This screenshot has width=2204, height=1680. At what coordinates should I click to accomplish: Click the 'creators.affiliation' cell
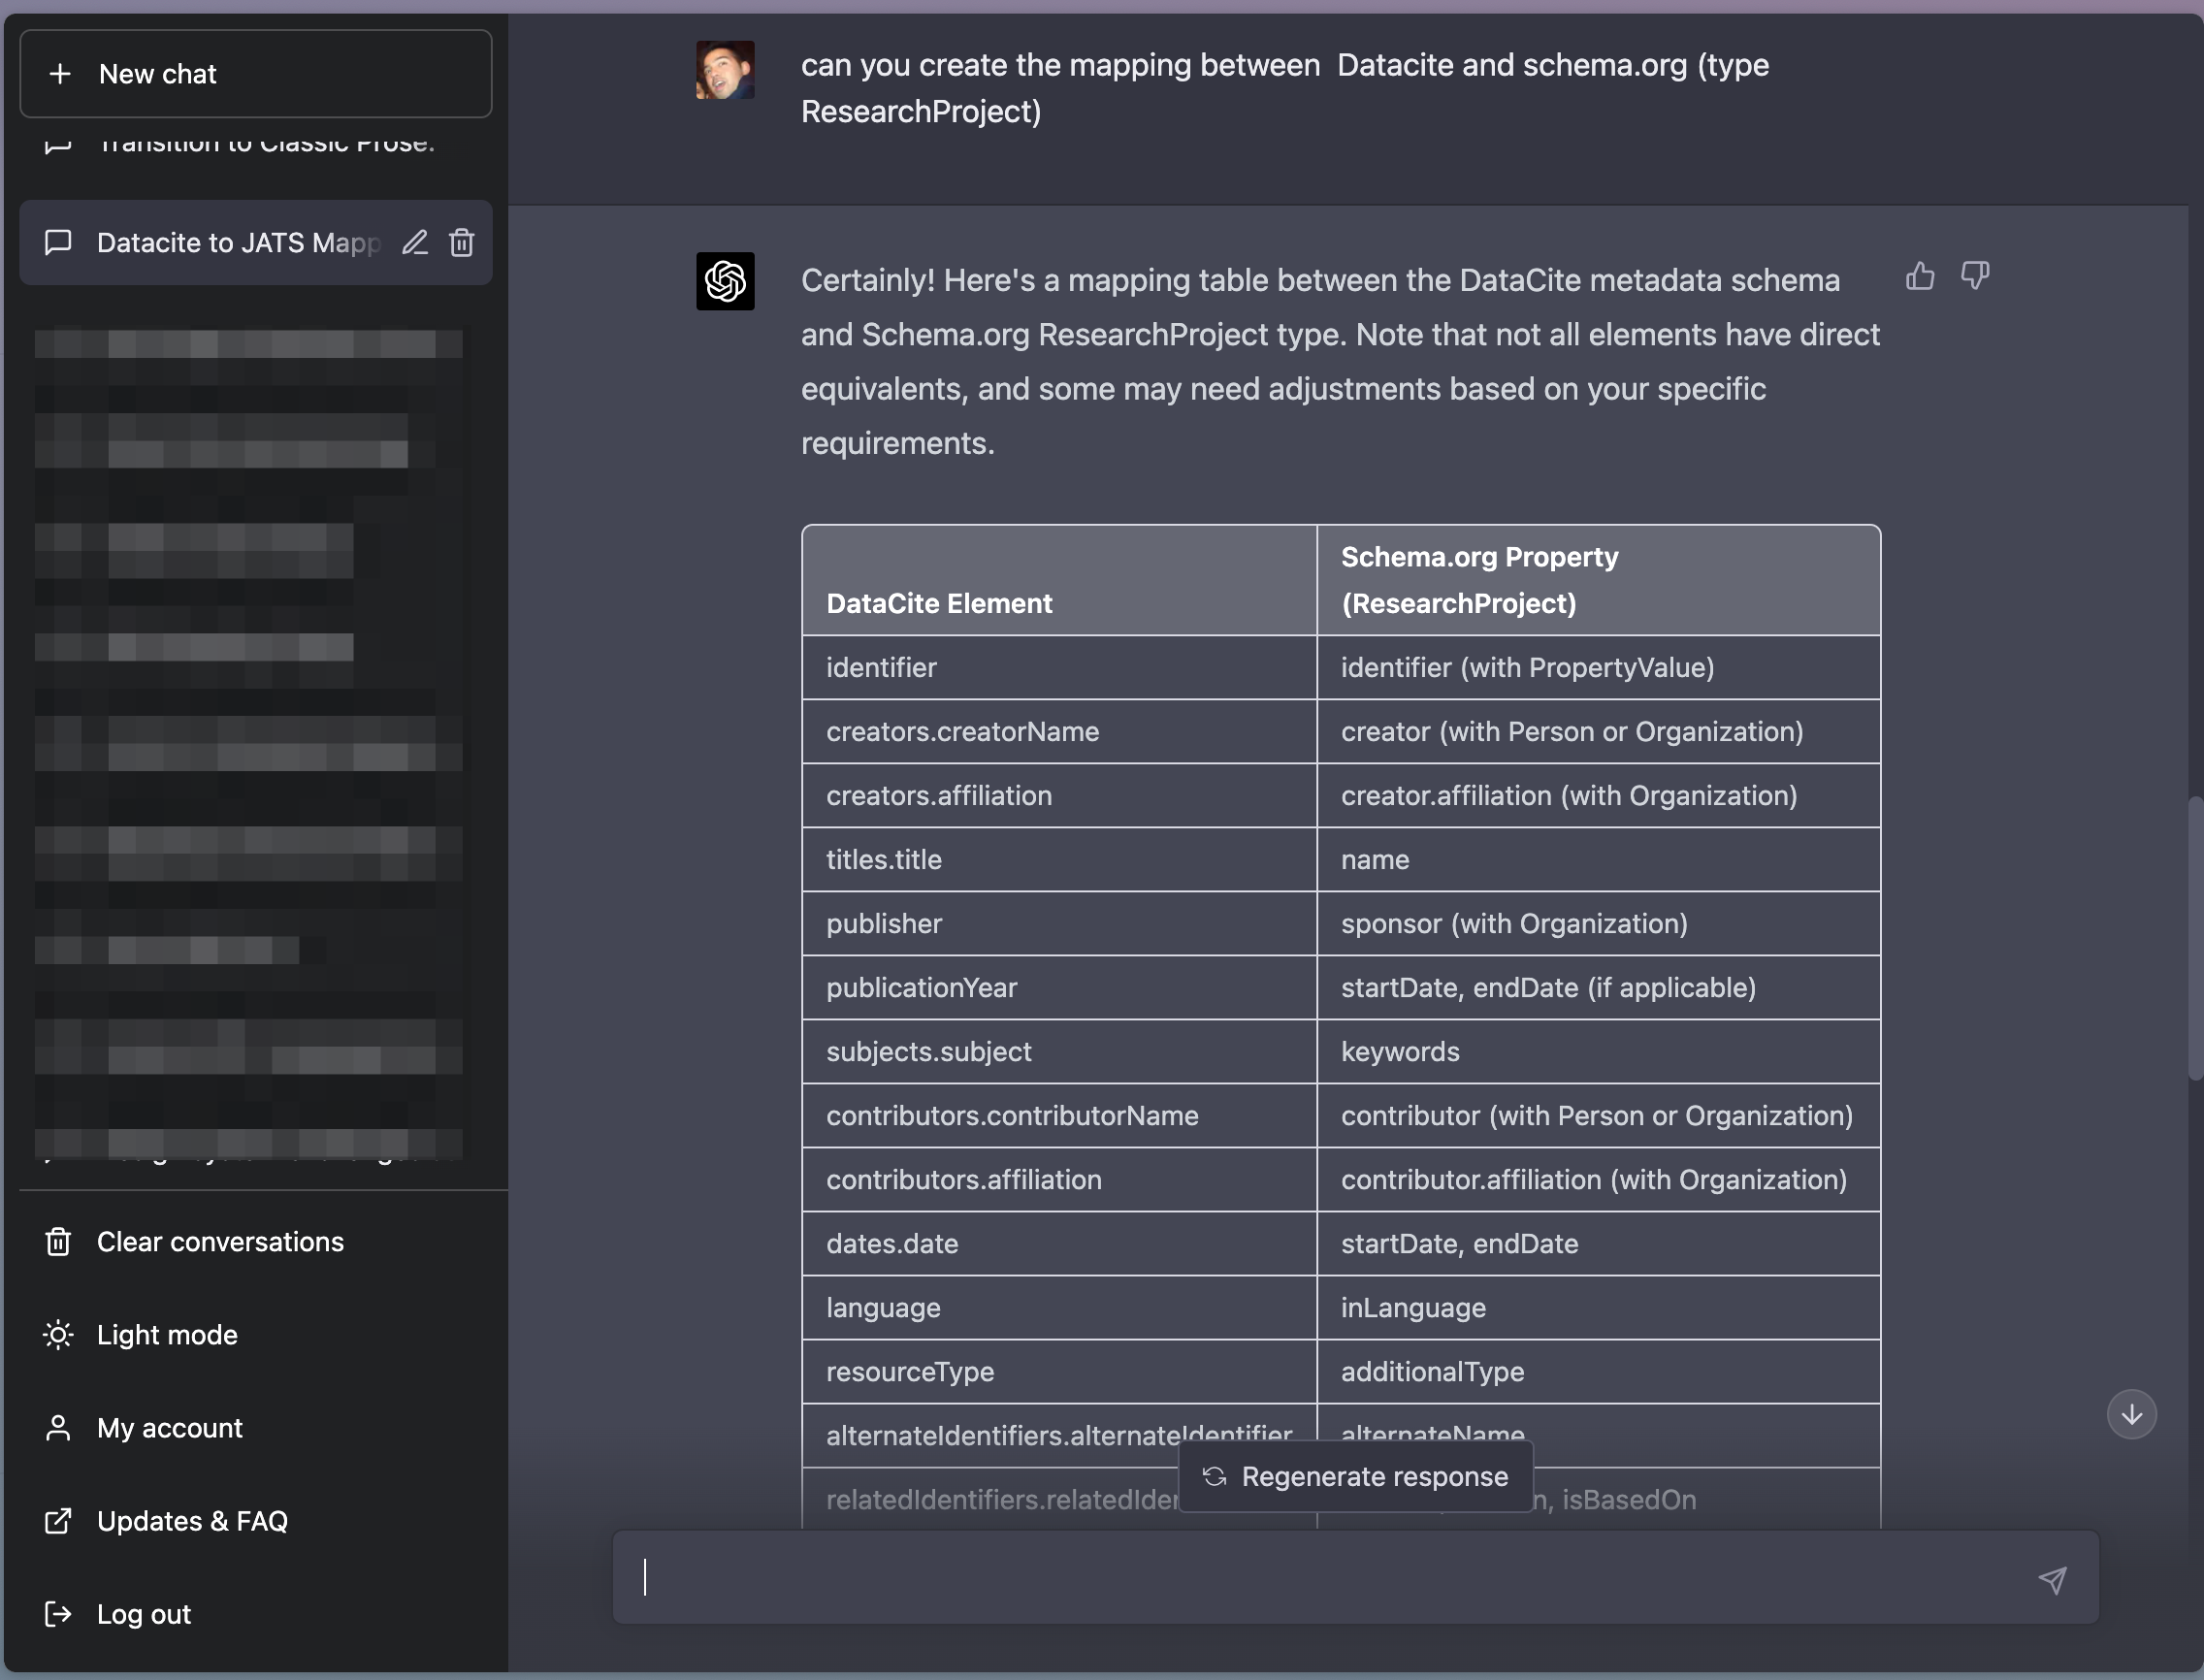point(1059,796)
